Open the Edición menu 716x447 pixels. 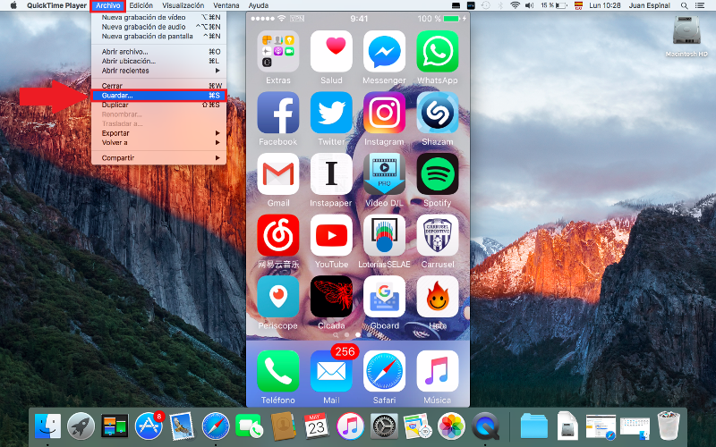point(141,5)
